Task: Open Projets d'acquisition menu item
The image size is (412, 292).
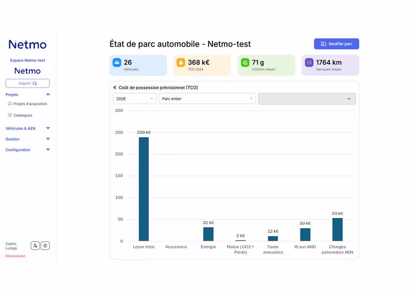Action: [30, 104]
